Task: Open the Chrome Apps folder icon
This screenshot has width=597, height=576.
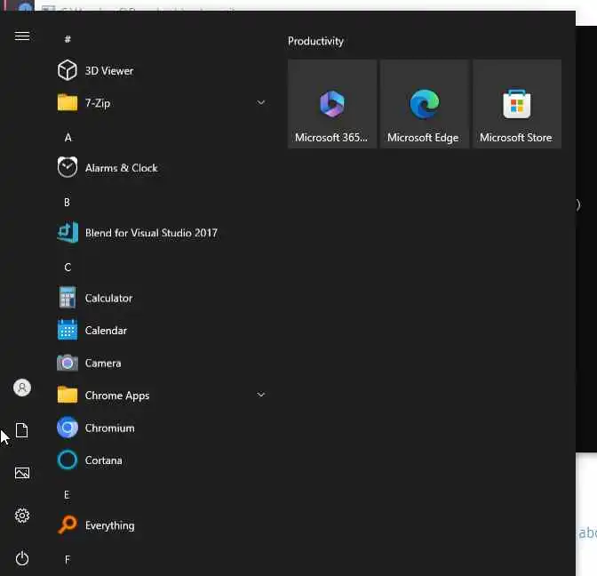Action: (x=68, y=395)
